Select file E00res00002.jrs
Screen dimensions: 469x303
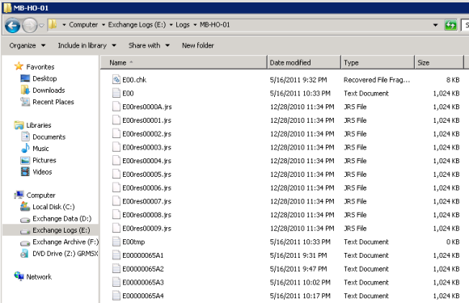[146, 134]
